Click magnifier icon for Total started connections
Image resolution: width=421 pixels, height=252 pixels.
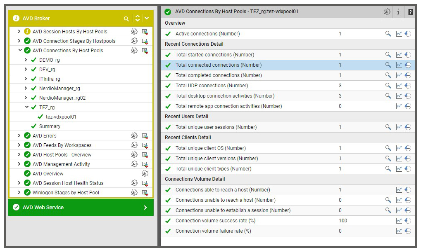(388, 55)
